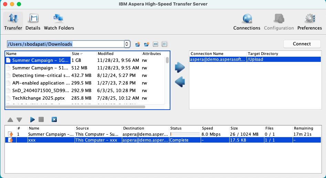Open the Transfer view
This screenshot has width=326, height=178.
point(13,22)
